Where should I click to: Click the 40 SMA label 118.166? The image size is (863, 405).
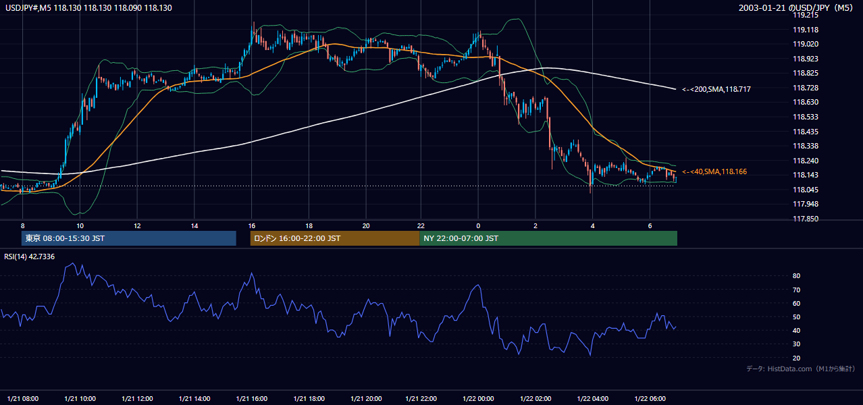[x=714, y=172]
